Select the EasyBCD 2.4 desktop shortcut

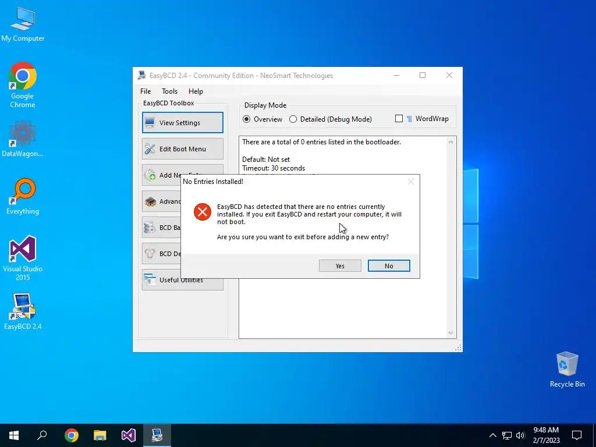[23, 312]
